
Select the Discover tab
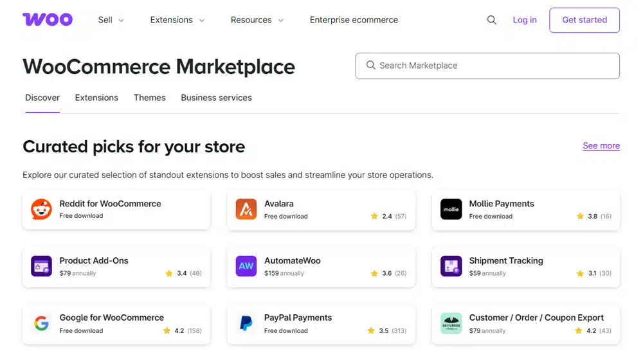pos(42,98)
